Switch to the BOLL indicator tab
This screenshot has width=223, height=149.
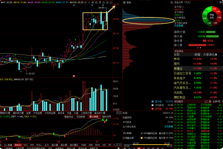[39, 145]
